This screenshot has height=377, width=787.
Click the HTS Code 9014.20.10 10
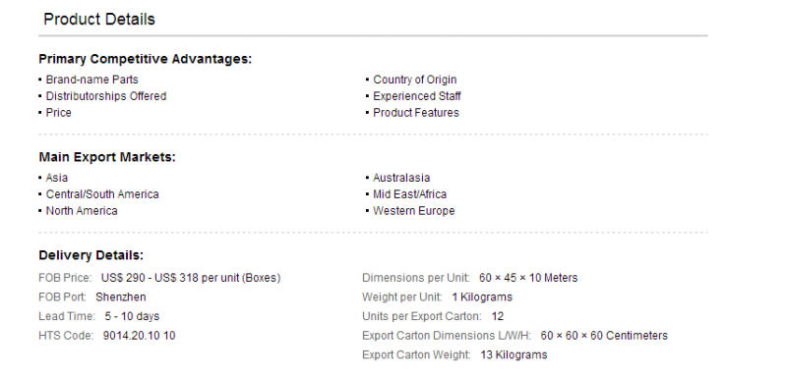point(139,336)
